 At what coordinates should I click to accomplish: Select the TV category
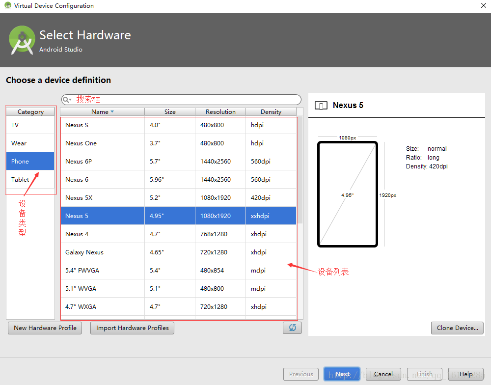click(x=30, y=125)
